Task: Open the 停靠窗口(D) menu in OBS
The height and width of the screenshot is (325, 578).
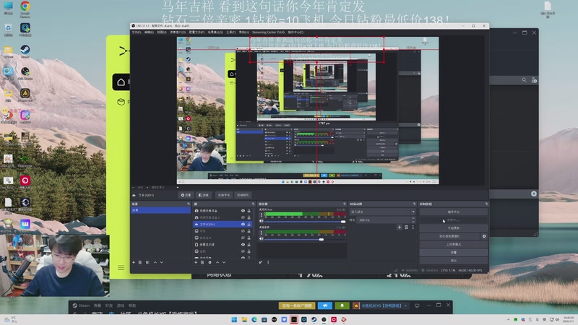Action: point(178,32)
